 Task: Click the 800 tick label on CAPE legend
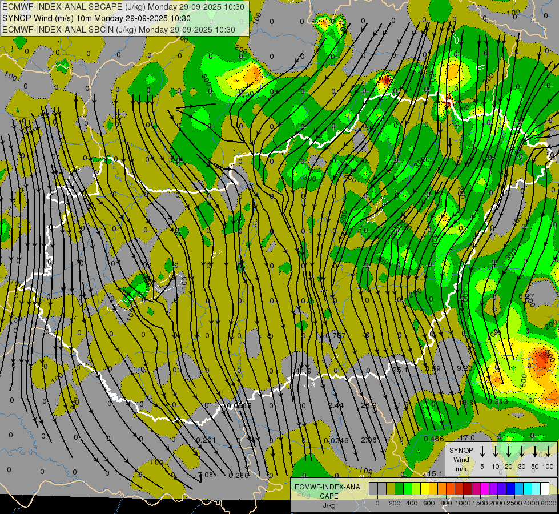[446, 503]
